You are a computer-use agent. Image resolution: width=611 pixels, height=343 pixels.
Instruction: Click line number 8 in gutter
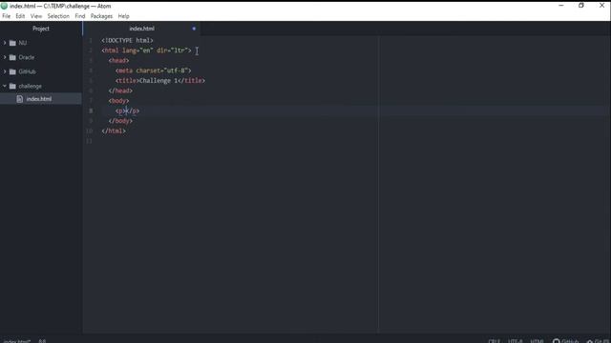91,111
